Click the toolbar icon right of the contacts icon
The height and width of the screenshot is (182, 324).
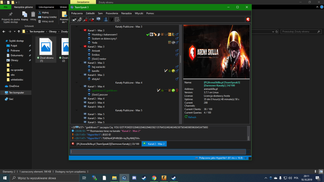coord(111,19)
